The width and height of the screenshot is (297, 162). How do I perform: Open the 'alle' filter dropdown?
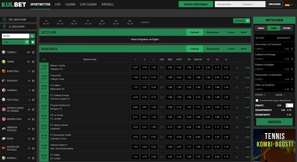tap(15, 42)
